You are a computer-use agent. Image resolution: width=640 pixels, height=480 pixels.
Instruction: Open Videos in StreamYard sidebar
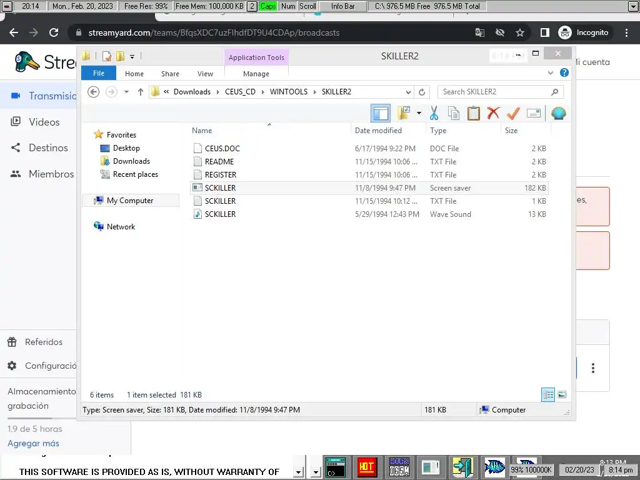point(44,122)
